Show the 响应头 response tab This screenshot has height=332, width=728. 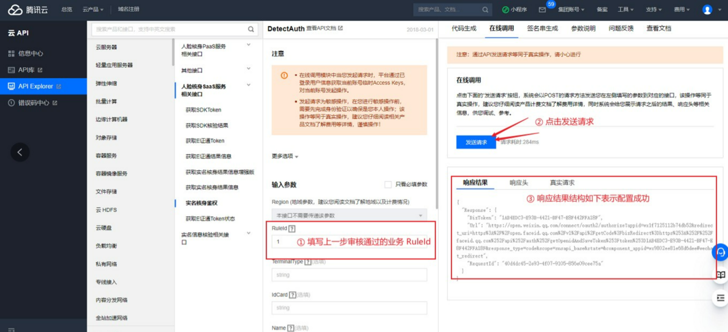pyautogui.click(x=519, y=183)
